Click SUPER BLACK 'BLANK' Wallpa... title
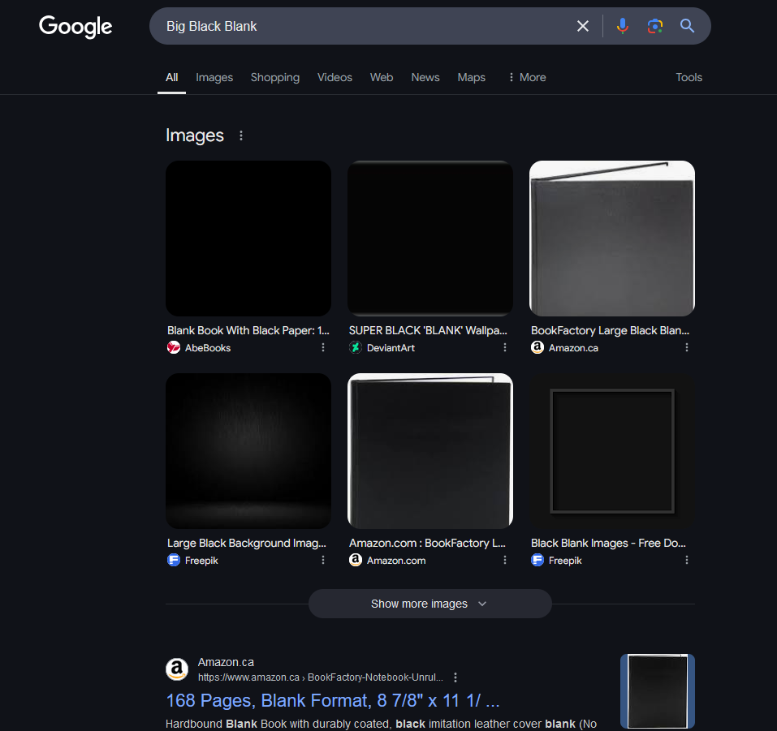This screenshot has height=731, width=777. [428, 330]
